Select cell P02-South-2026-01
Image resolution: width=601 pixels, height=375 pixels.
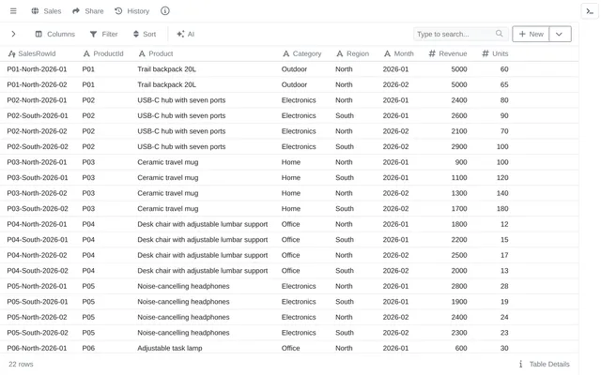[38, 115]
